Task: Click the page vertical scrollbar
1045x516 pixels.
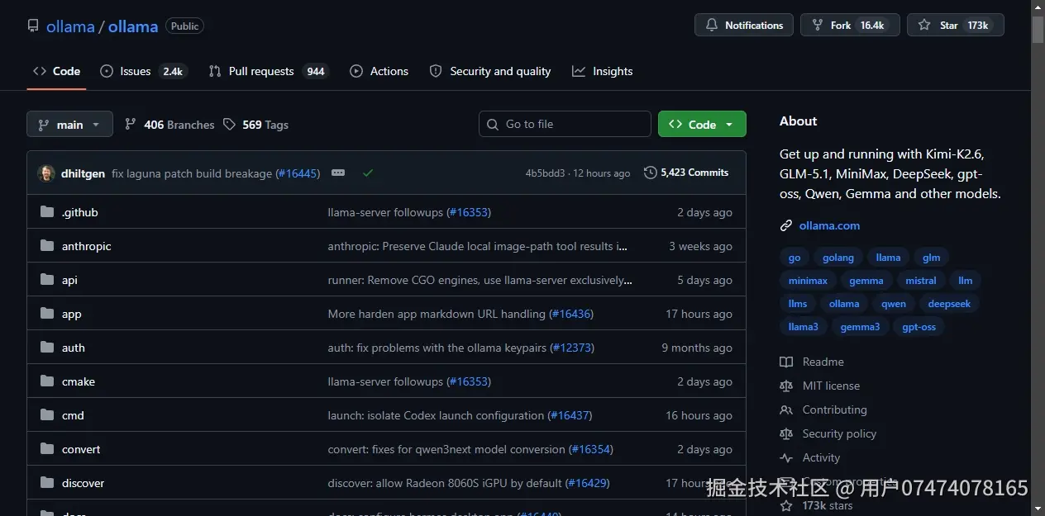Action: [x=1038, y=258]
